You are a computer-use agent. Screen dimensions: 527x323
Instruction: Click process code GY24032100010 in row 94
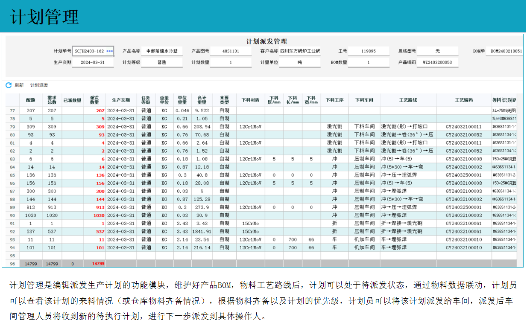click(x=464, y=247)
